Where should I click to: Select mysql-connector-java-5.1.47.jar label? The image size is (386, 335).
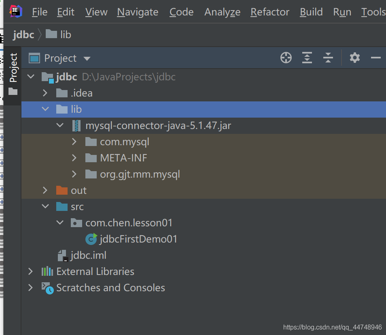coord(158,126)
